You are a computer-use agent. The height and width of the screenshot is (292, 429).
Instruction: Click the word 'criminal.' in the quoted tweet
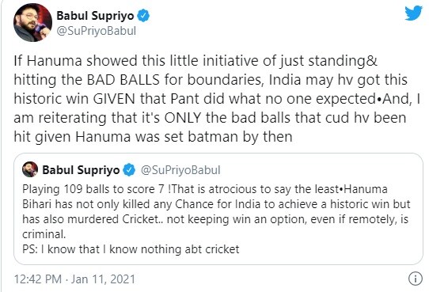pos(44,234)
